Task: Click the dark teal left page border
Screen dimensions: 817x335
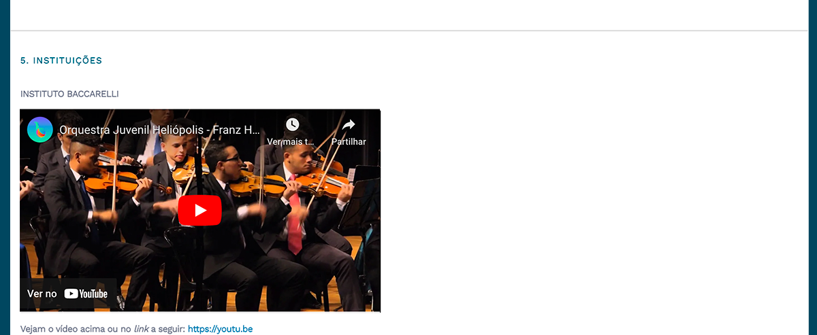Action: [x=5, y=167]
